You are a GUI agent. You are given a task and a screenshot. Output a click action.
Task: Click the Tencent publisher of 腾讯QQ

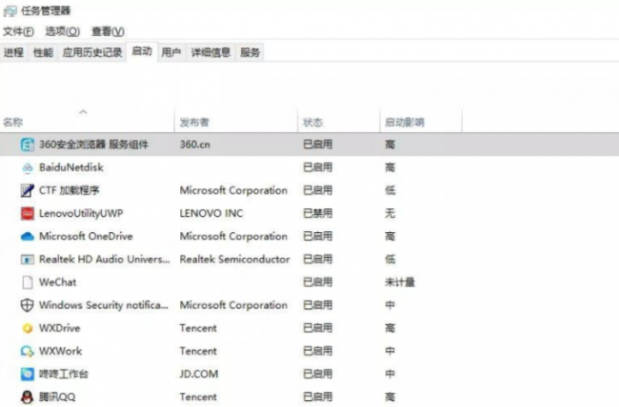pyautogui.click(x=198, y=397)
